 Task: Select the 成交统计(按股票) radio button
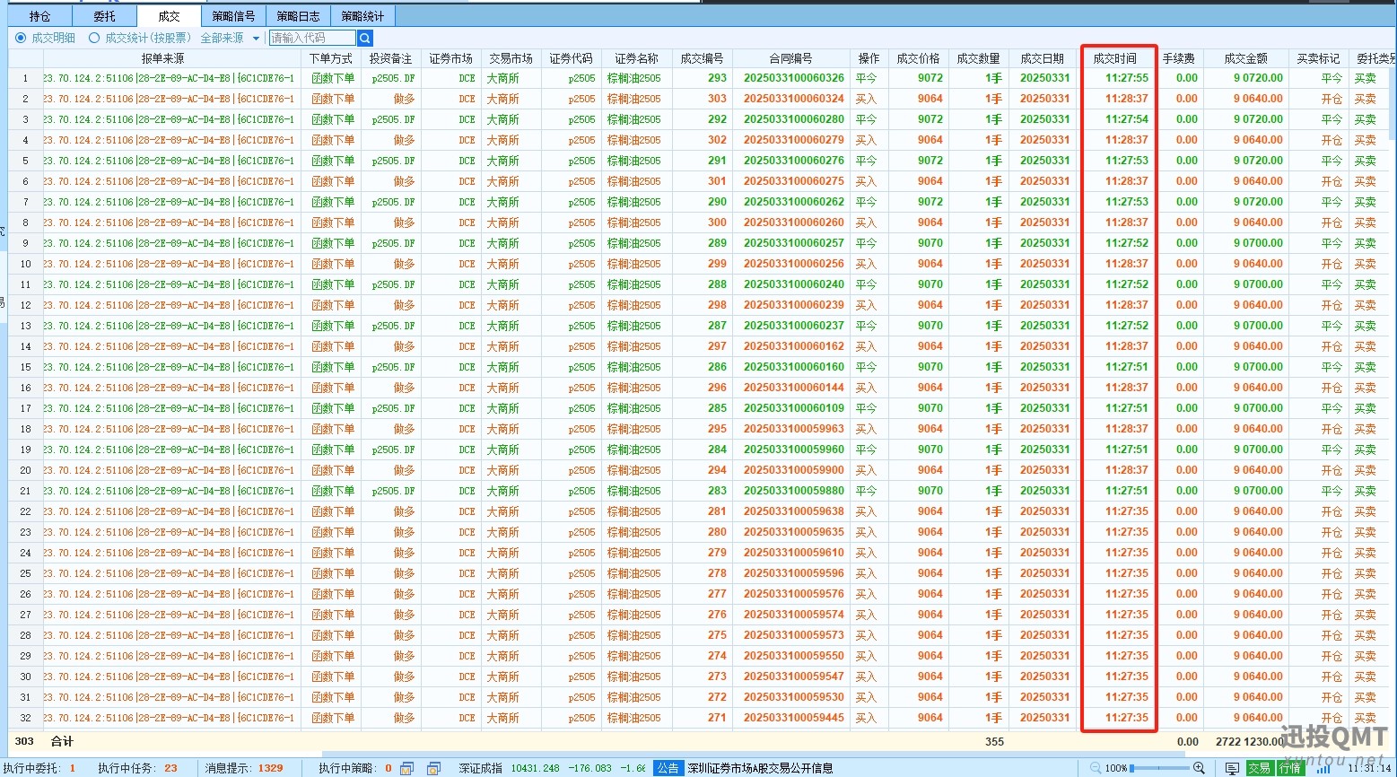(x=94, y=38)
